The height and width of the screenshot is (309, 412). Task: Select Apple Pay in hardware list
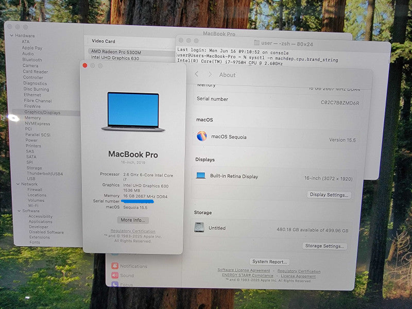[32, 48]
